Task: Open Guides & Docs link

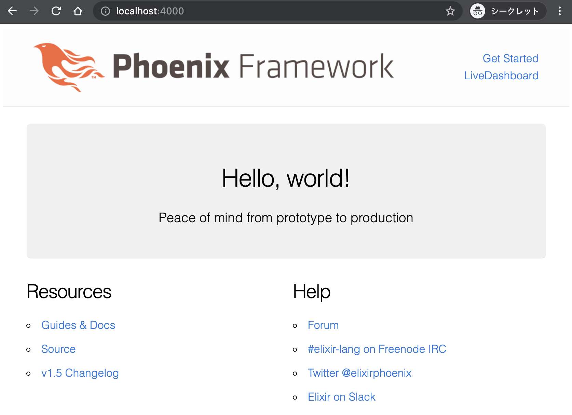Action: coord(78,325)
